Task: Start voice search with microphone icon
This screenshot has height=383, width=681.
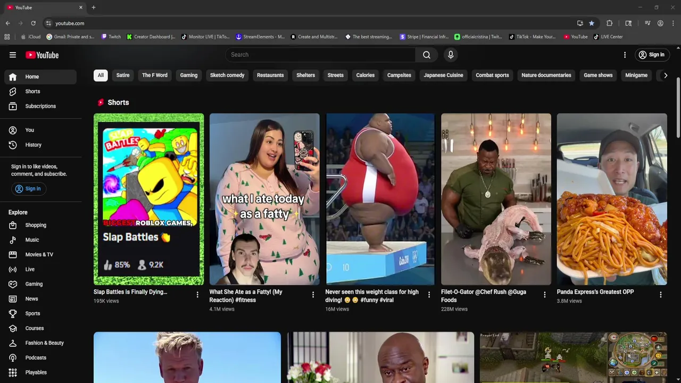Action: pos(451,55)
